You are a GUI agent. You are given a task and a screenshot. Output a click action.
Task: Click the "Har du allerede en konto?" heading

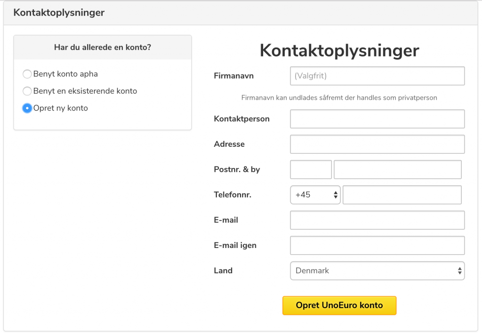(x=103, y=48)
